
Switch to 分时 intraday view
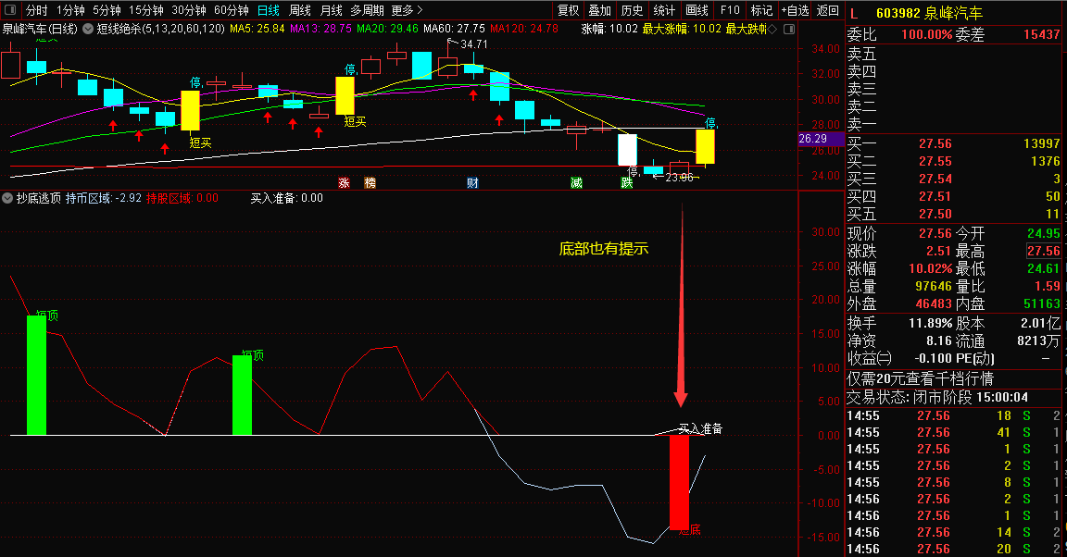click(x=37, y=10)
